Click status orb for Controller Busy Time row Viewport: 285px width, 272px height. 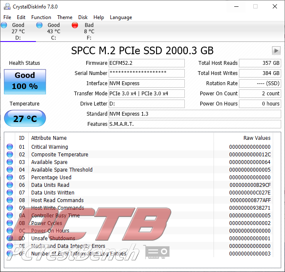[x=10, y=215]
